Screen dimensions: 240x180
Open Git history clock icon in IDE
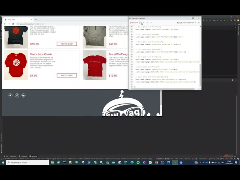point(228,20)
